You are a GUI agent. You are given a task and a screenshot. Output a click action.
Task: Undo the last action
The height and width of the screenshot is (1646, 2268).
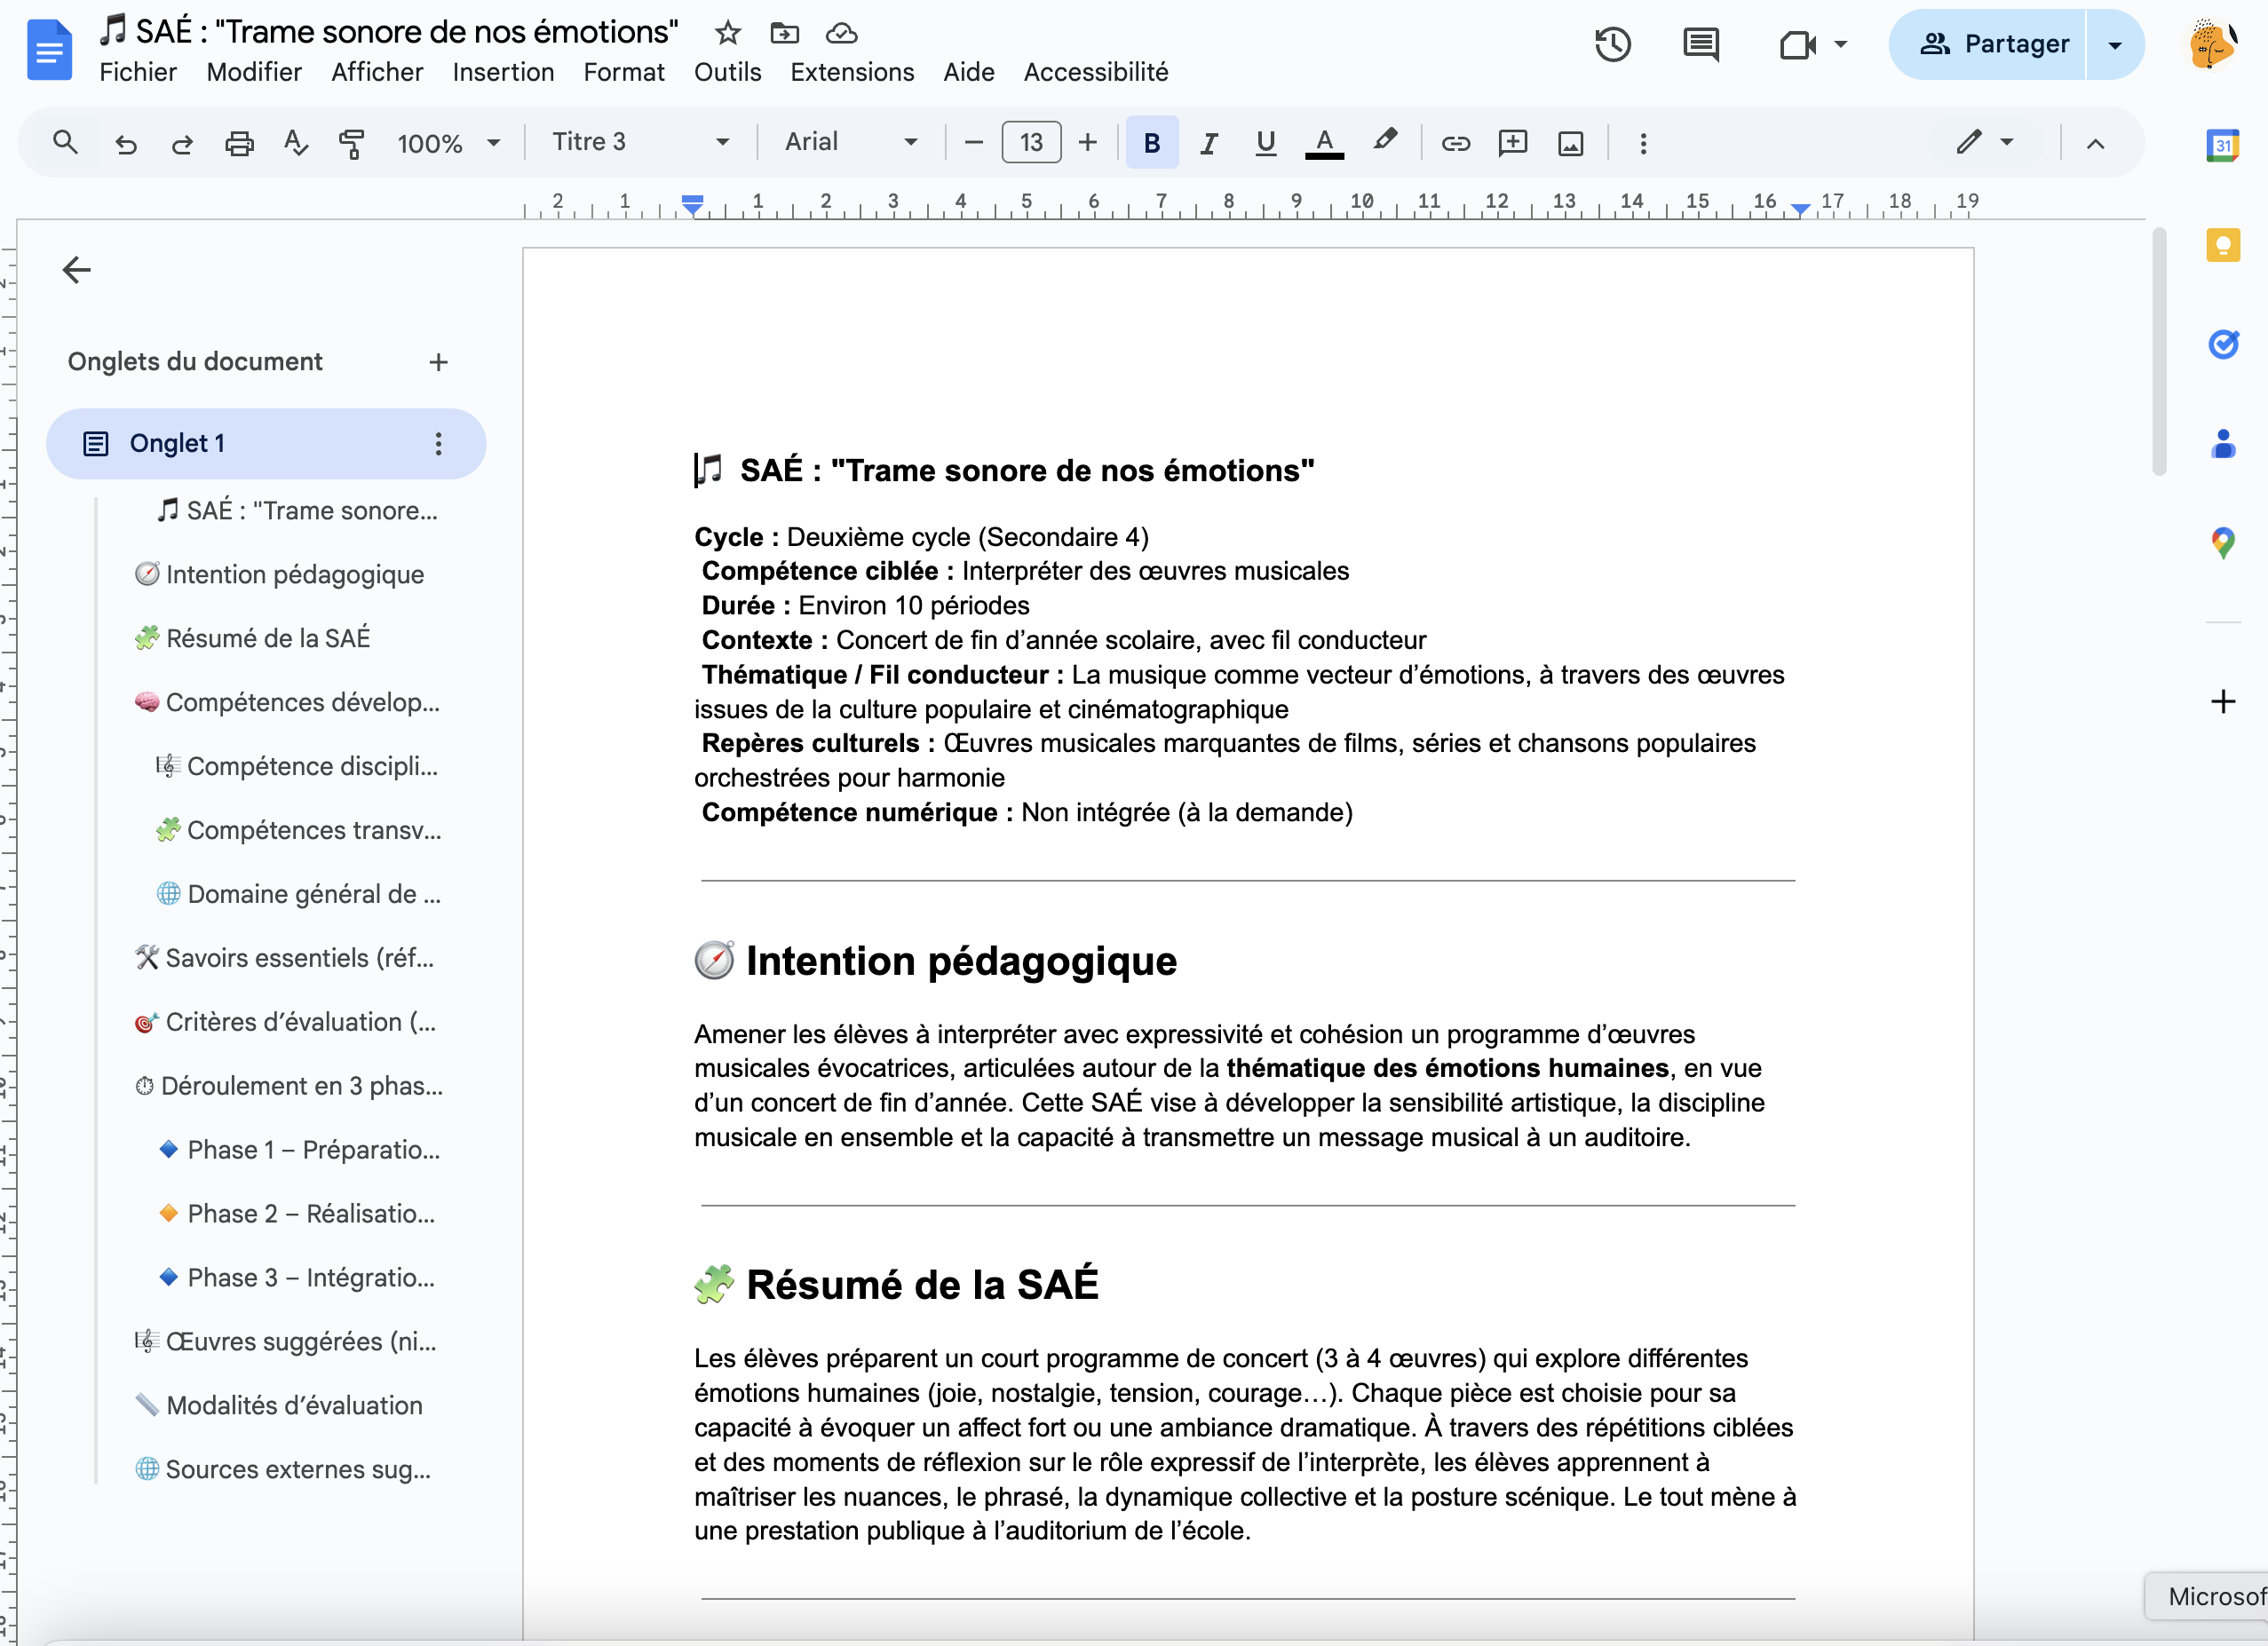click(125, 143)
